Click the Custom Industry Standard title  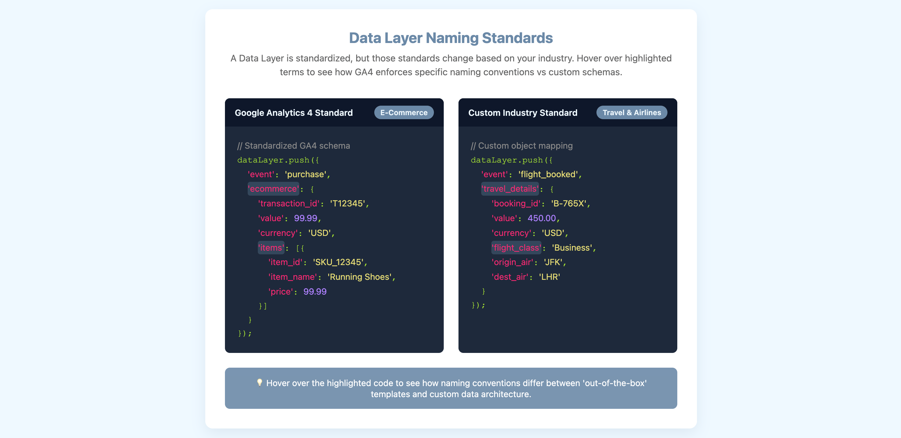(x=522, y=112)
